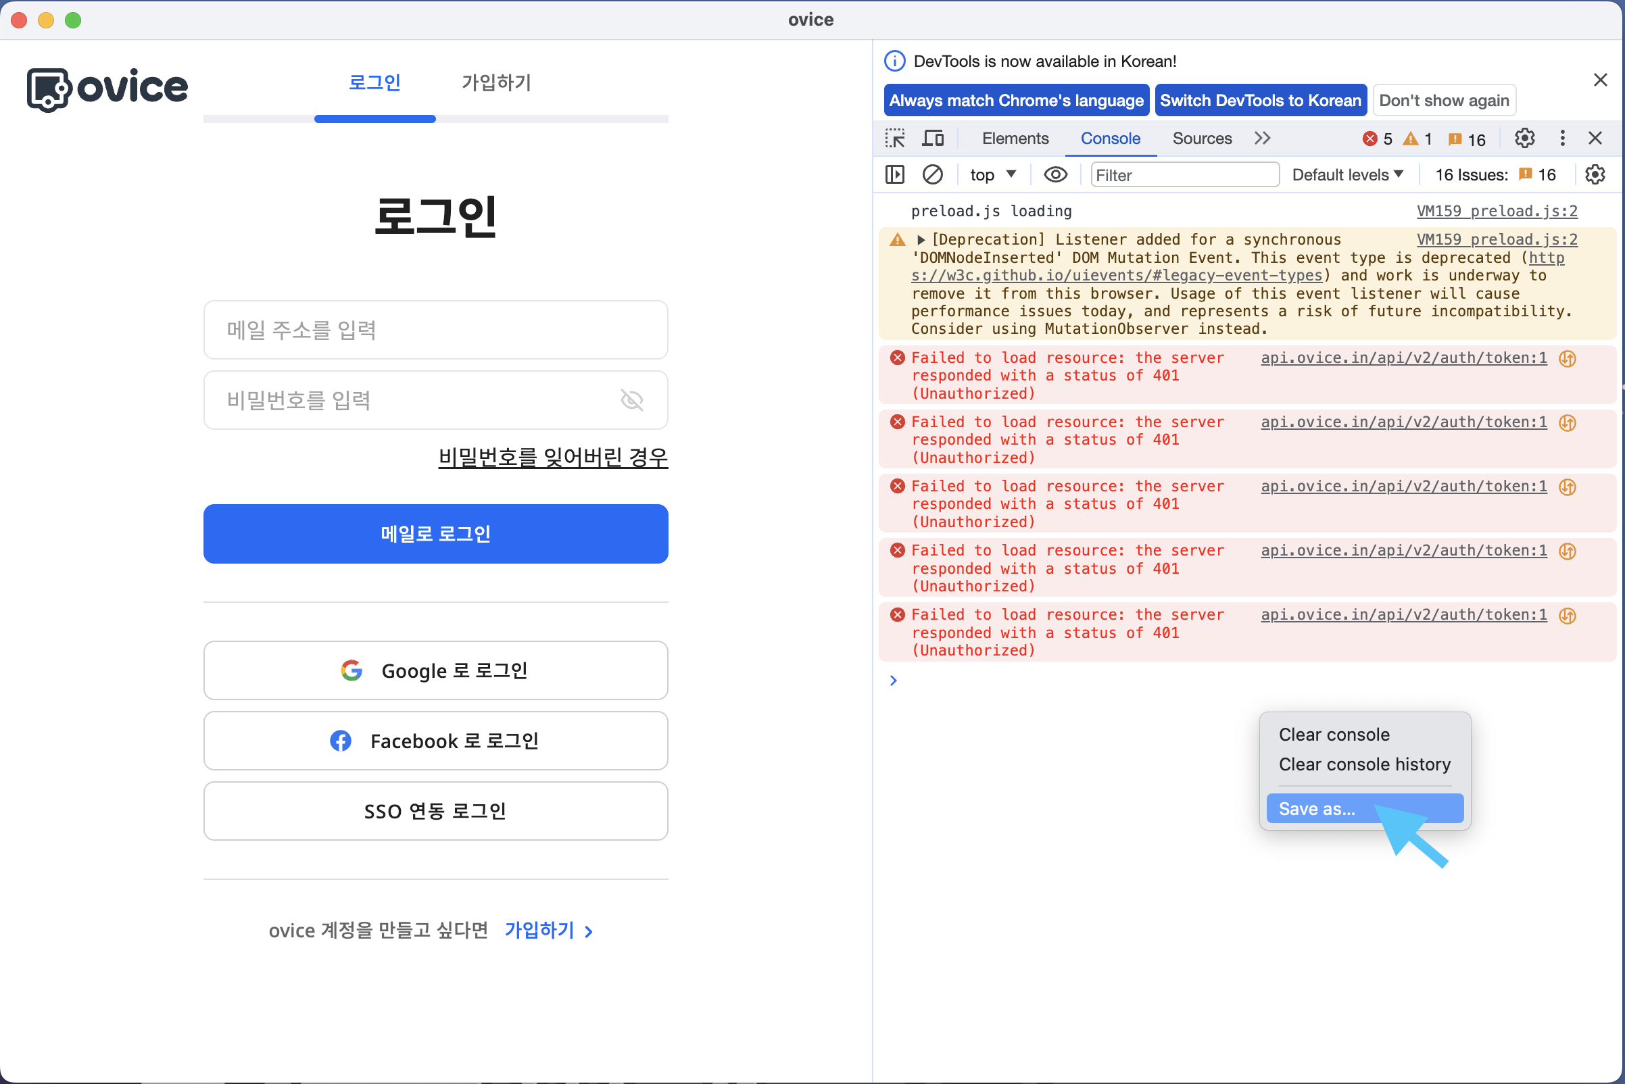Viewport: 1625px width, 1084px height.
Task: Click Facebook 로 로그인 button
Action: pyautogui.click(x=435, y=741)
